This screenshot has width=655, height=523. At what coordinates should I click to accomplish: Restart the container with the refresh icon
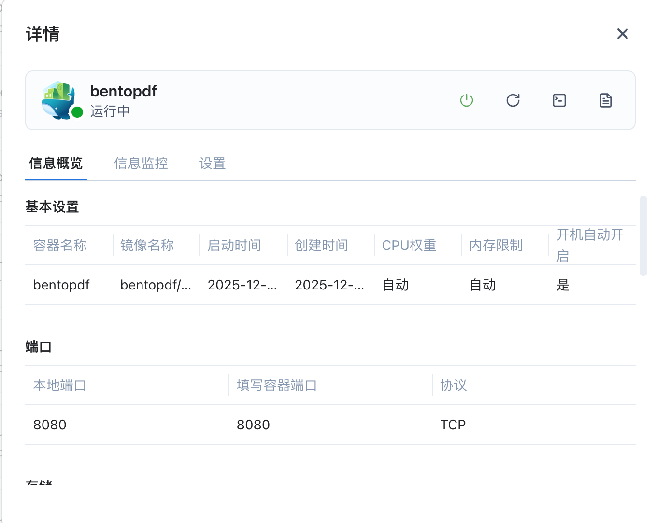[513, 100]
